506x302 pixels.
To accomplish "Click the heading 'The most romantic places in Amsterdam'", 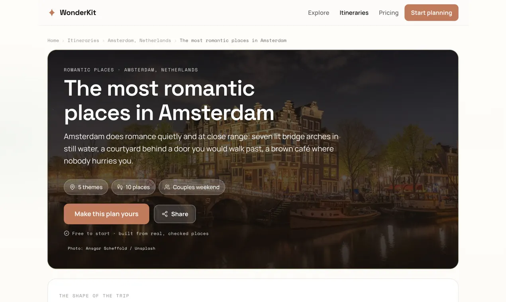I will (x=169, y=100).
